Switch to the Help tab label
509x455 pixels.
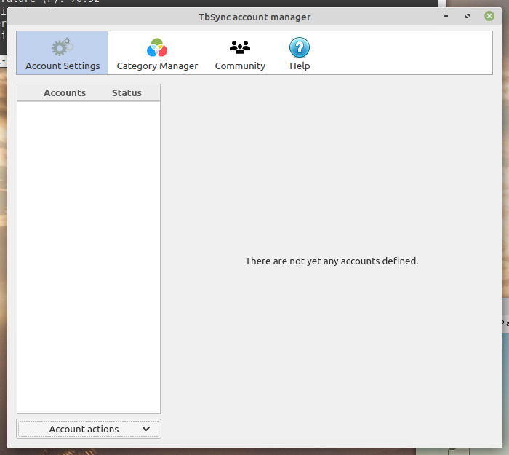(x=300, y=66)
